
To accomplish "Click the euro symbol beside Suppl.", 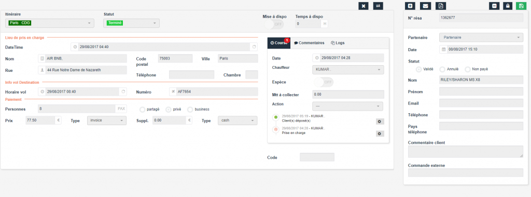I will 189,120.
